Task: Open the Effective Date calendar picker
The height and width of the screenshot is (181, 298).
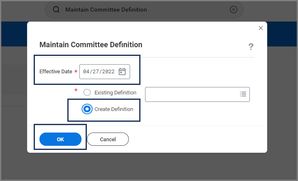Action: coord(122,72)
